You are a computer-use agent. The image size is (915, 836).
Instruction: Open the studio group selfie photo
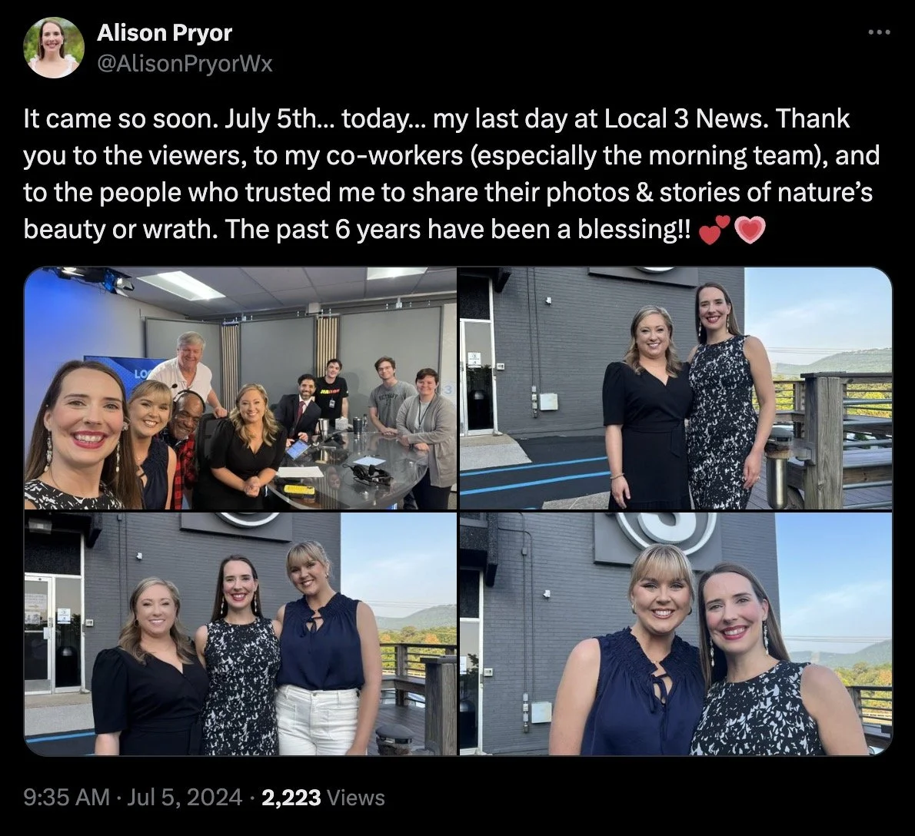pos(240,388)
